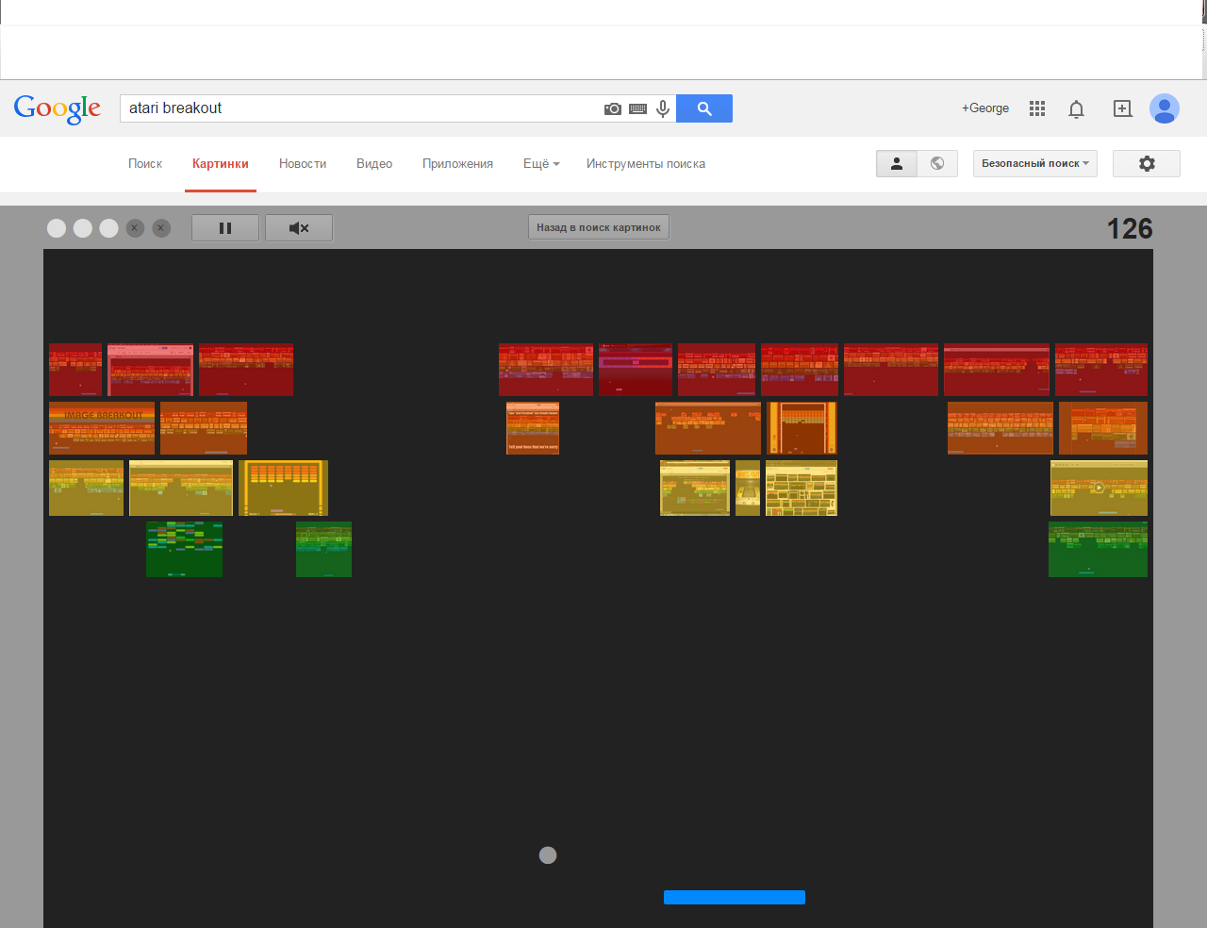1207x928 pixels.
Task: Toggle game sound mute button
Action: point(299,227)
